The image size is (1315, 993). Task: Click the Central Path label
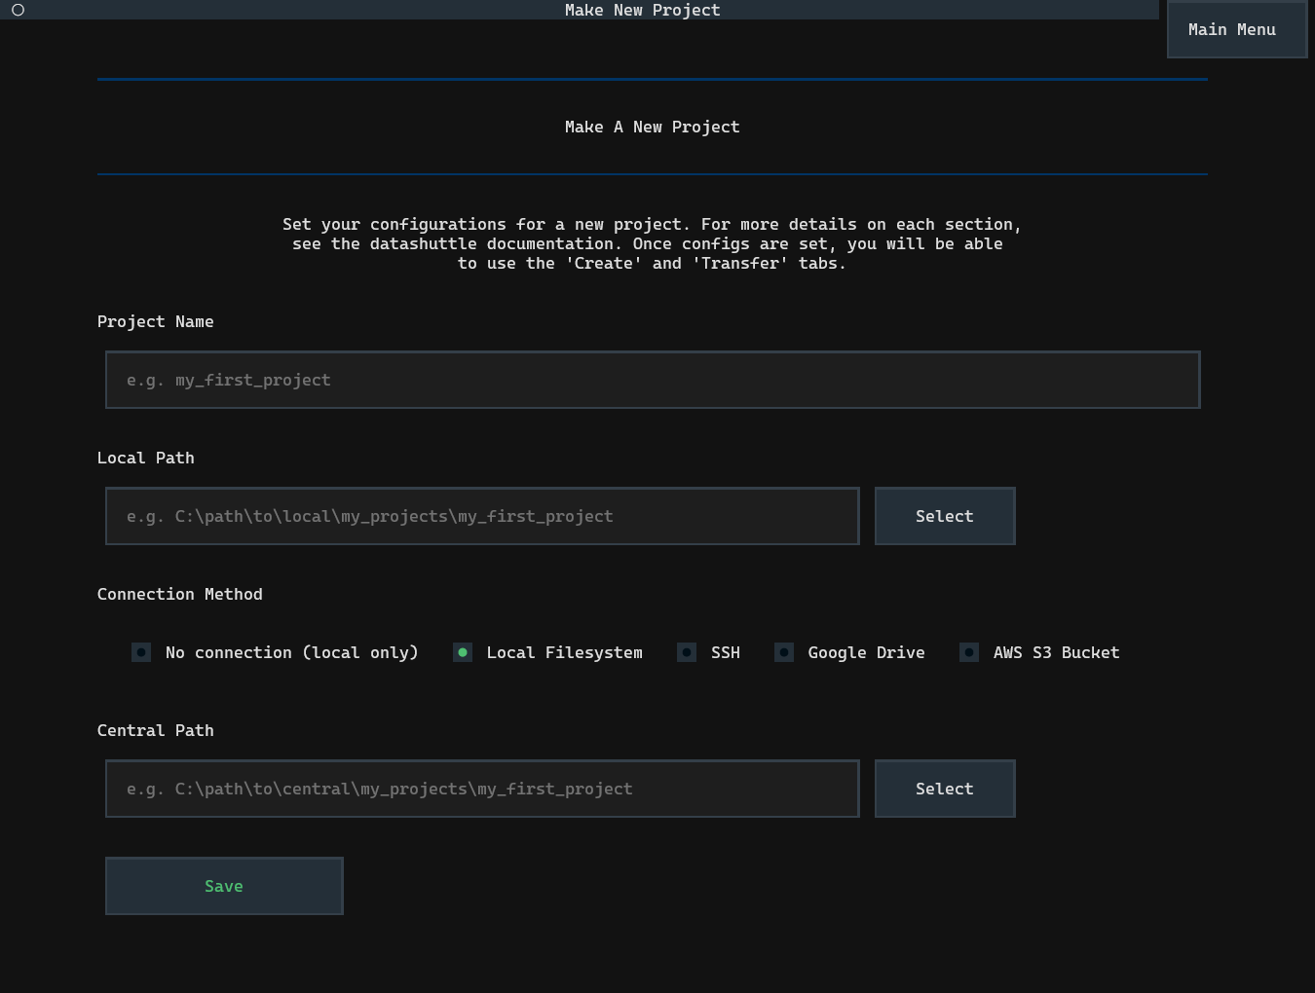[x=156, y=730]
